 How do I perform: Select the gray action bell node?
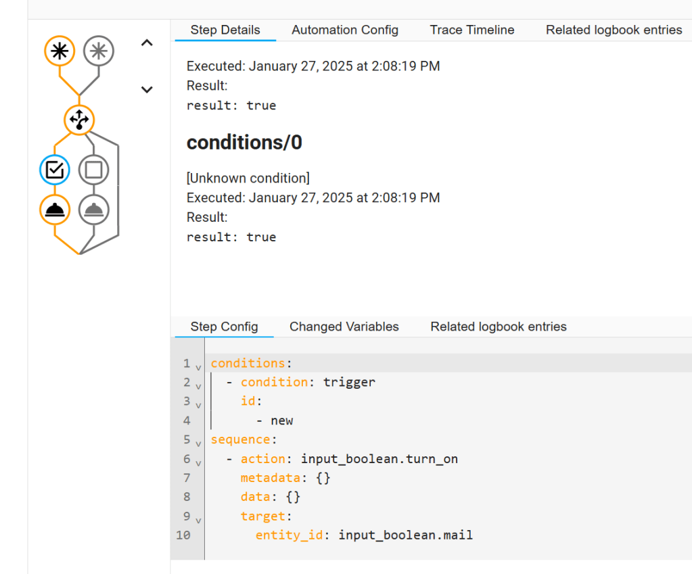pos(93,210)
